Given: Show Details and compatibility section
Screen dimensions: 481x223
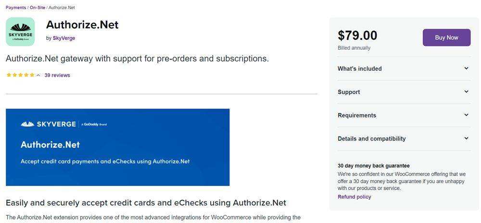Looking at the screenshot, I should pyautogui.click(x=466, y=138).
